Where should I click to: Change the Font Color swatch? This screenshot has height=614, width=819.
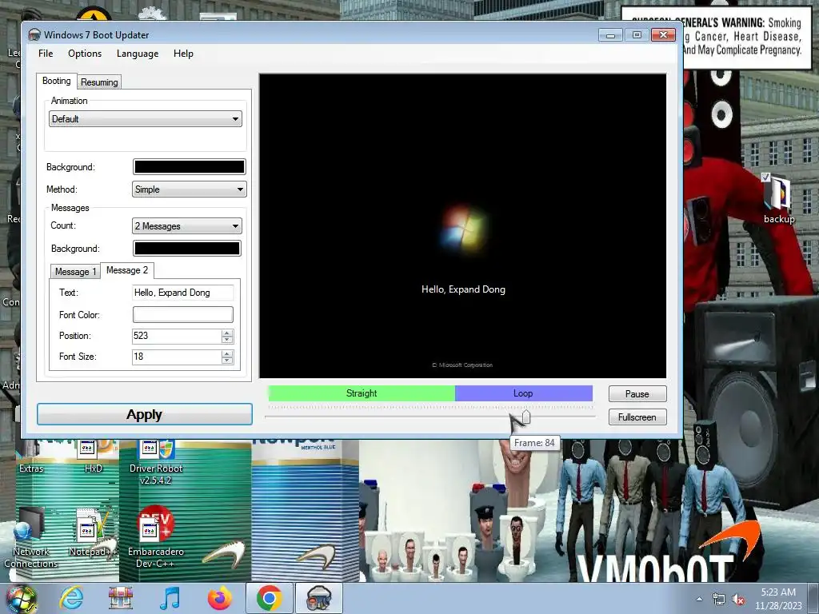click(x=183, y=314)
